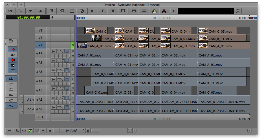Viewport: 262px width, 140px height.
Task: Select the CAM_C_04.mov audio clip on A5
Action: (x=176, y=91)
